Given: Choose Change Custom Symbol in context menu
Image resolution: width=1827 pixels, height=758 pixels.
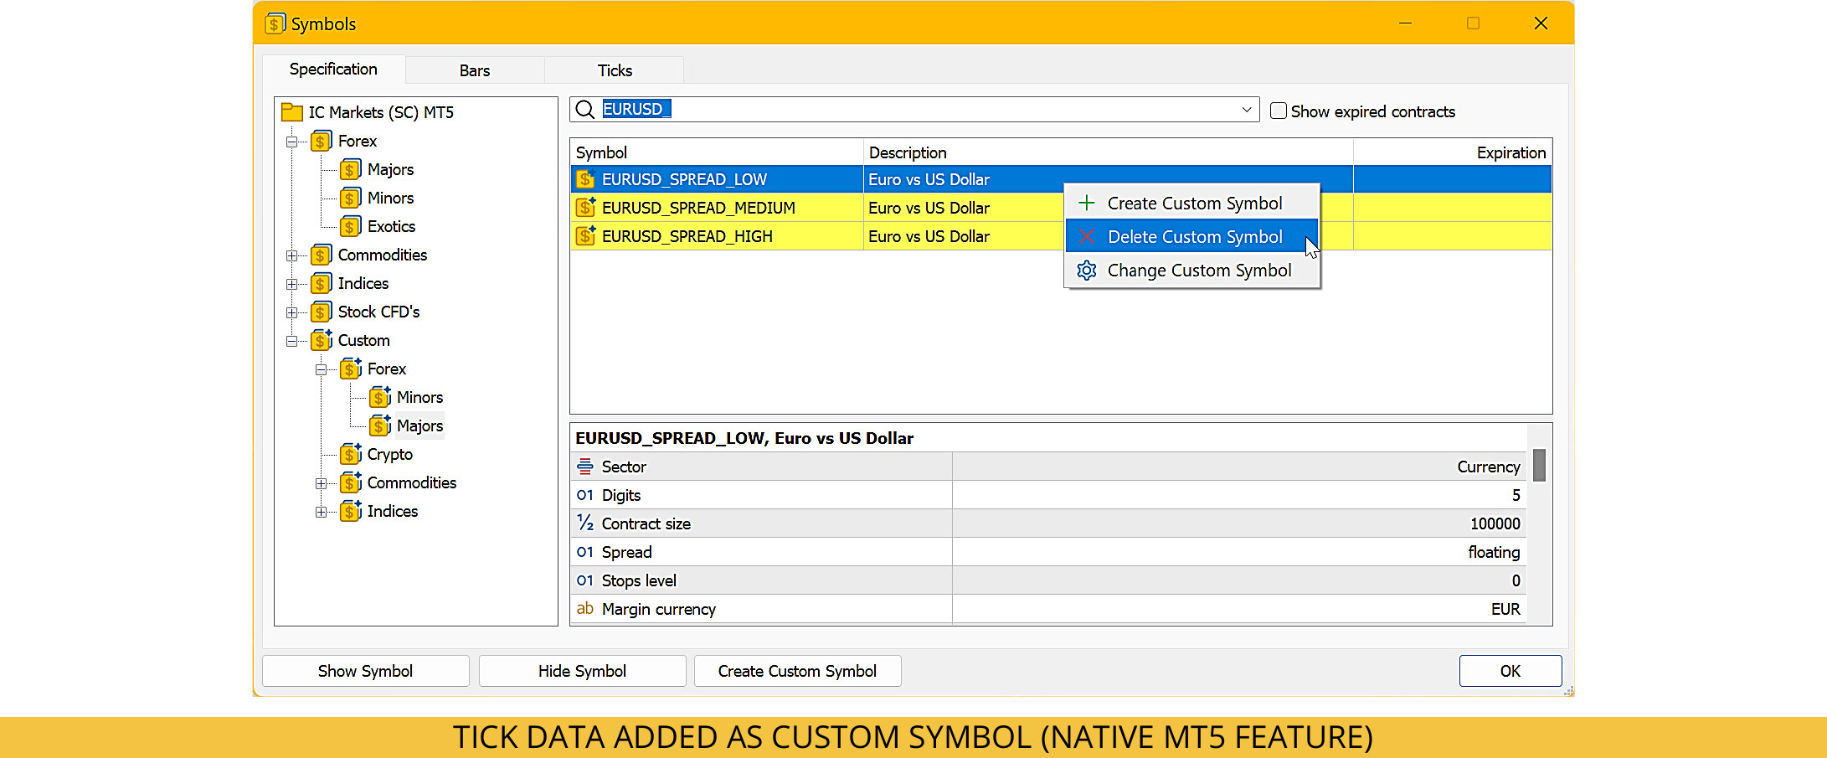Looking at the screenshot, I should pos(1192,271).
